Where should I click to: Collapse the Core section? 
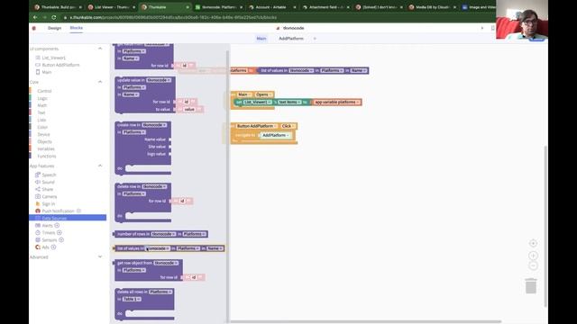[100, 82]
